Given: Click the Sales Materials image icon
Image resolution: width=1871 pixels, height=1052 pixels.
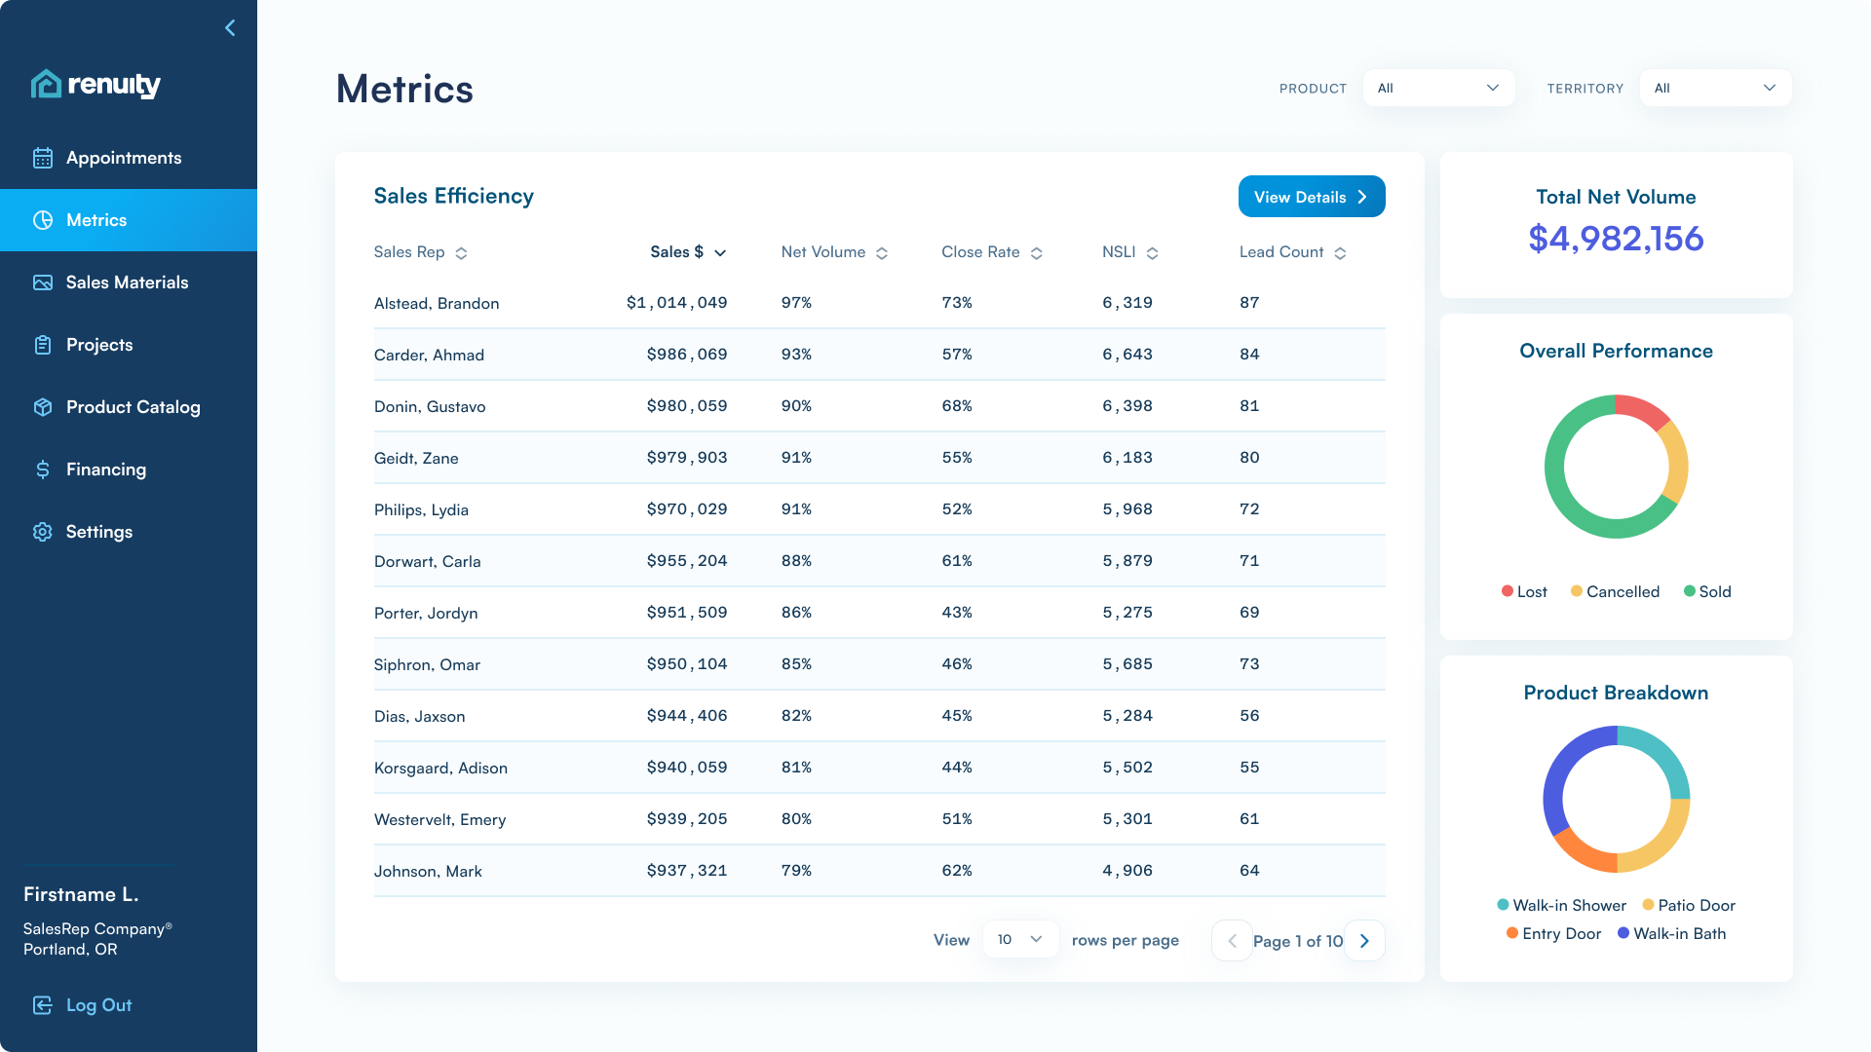Looking at the screenshot, I should pos(43,282).
